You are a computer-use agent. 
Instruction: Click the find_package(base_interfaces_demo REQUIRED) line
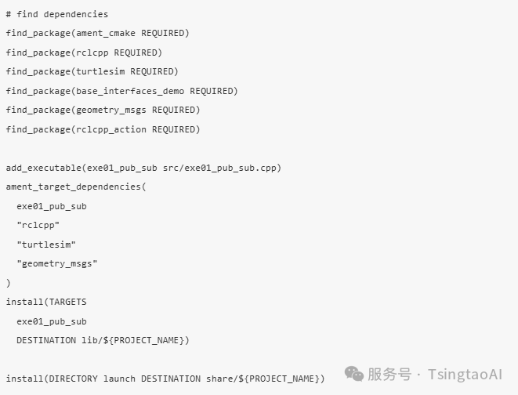click(121, 91)
